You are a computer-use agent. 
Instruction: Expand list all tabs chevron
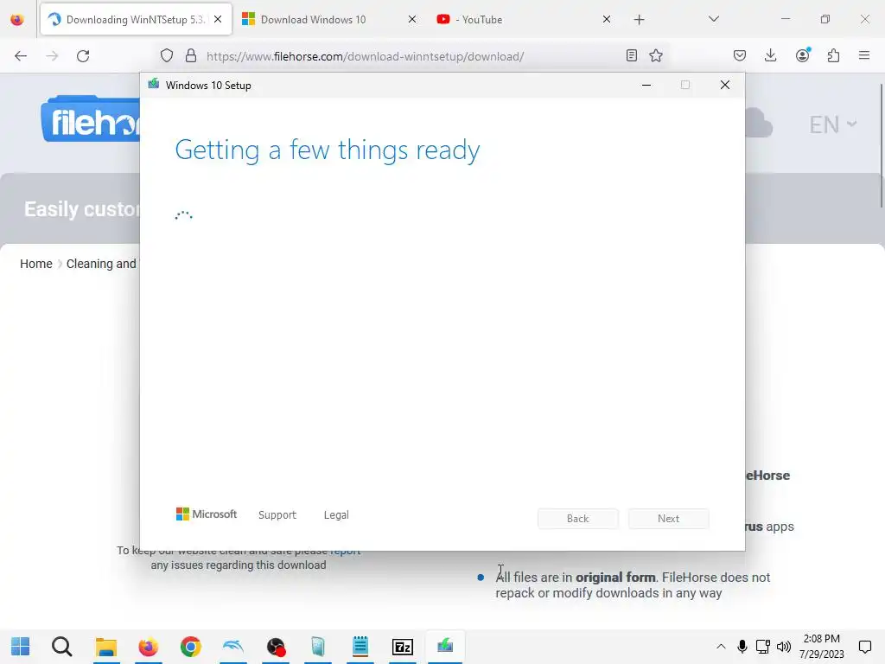pos(713,19)
